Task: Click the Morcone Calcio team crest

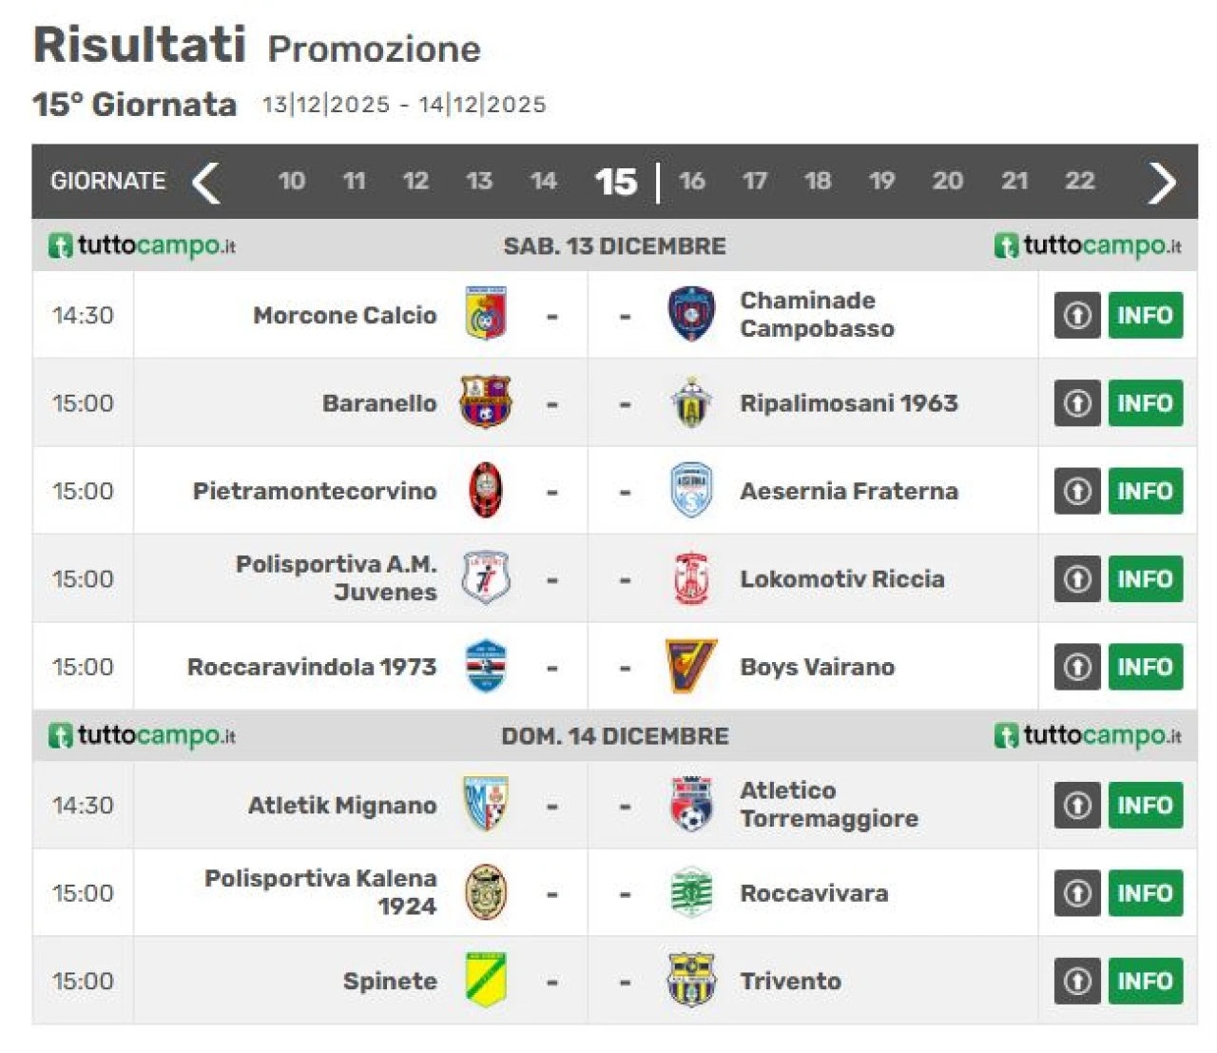Action: (486, 315)
